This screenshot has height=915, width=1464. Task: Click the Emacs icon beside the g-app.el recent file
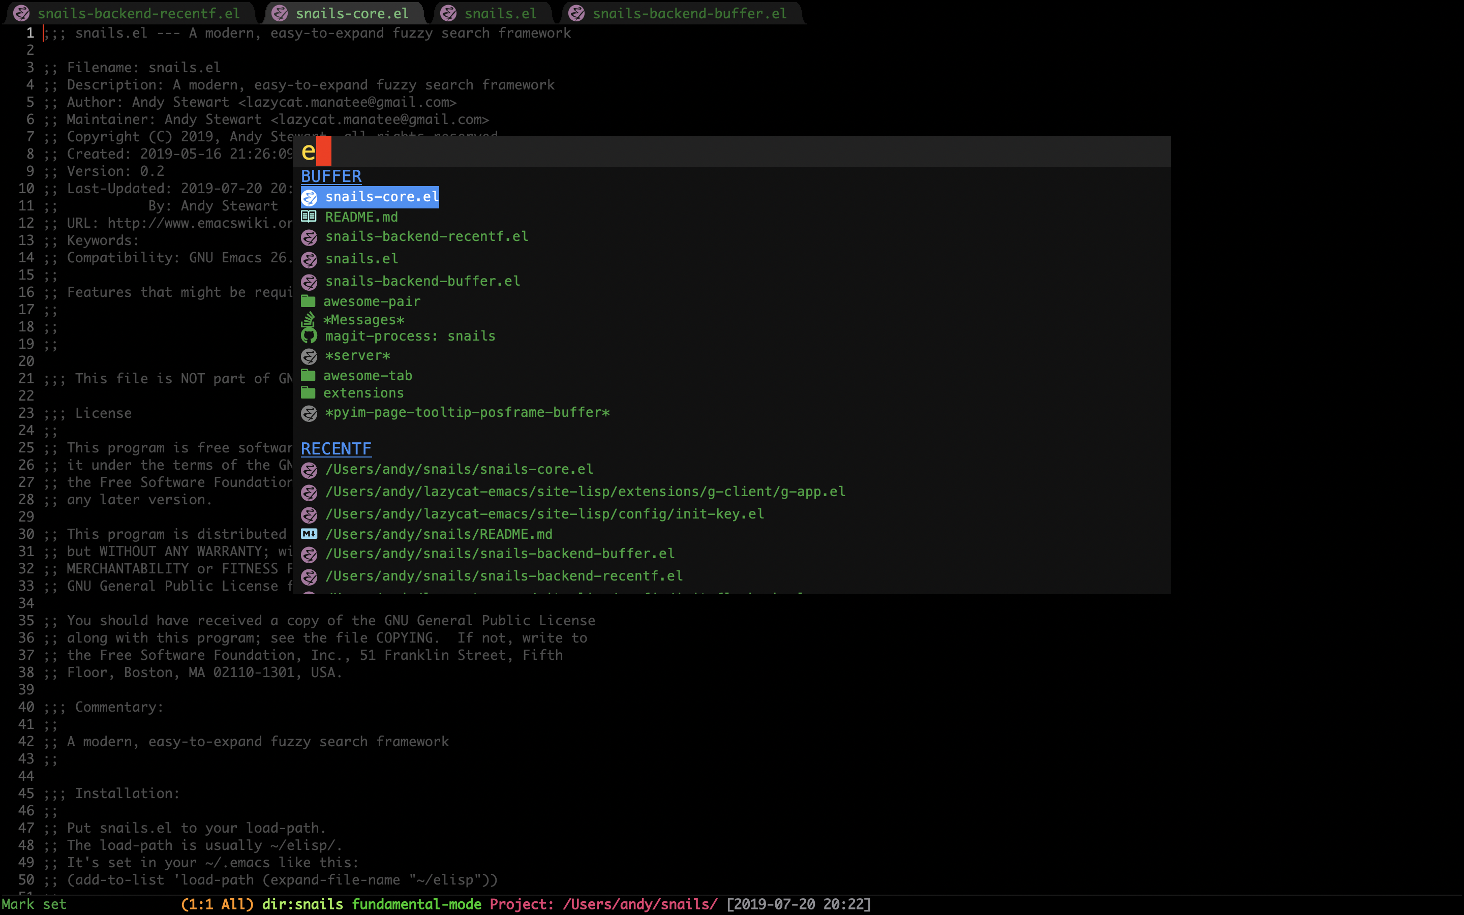[309, 492]
